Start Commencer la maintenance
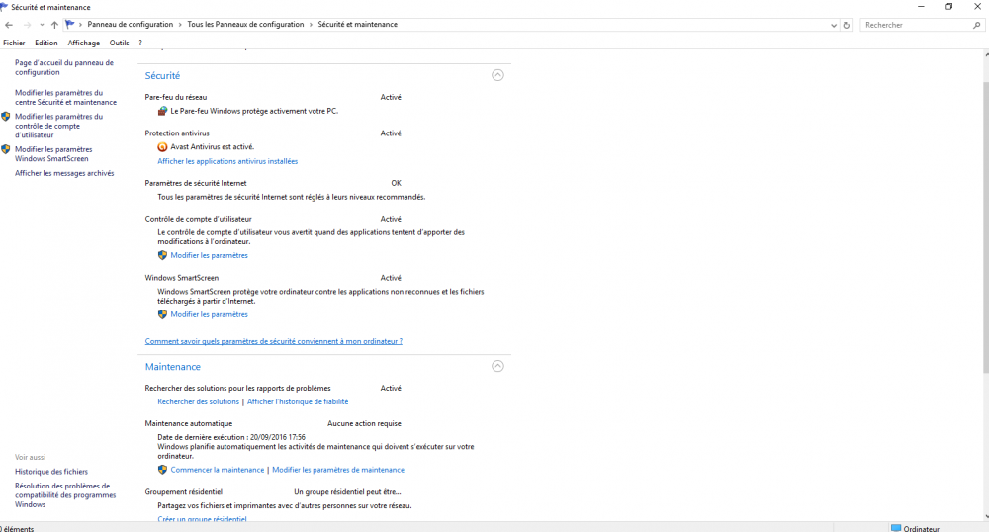989x532 pixels. tap(218, 470)
